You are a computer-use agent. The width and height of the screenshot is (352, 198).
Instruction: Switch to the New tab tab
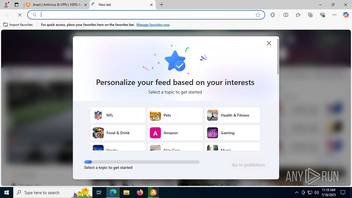coord(122,5)
